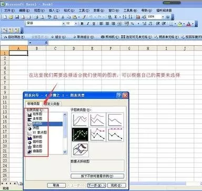Open the 数据 menu
This screenshot has width=202, height=191.
pos(99,11)
